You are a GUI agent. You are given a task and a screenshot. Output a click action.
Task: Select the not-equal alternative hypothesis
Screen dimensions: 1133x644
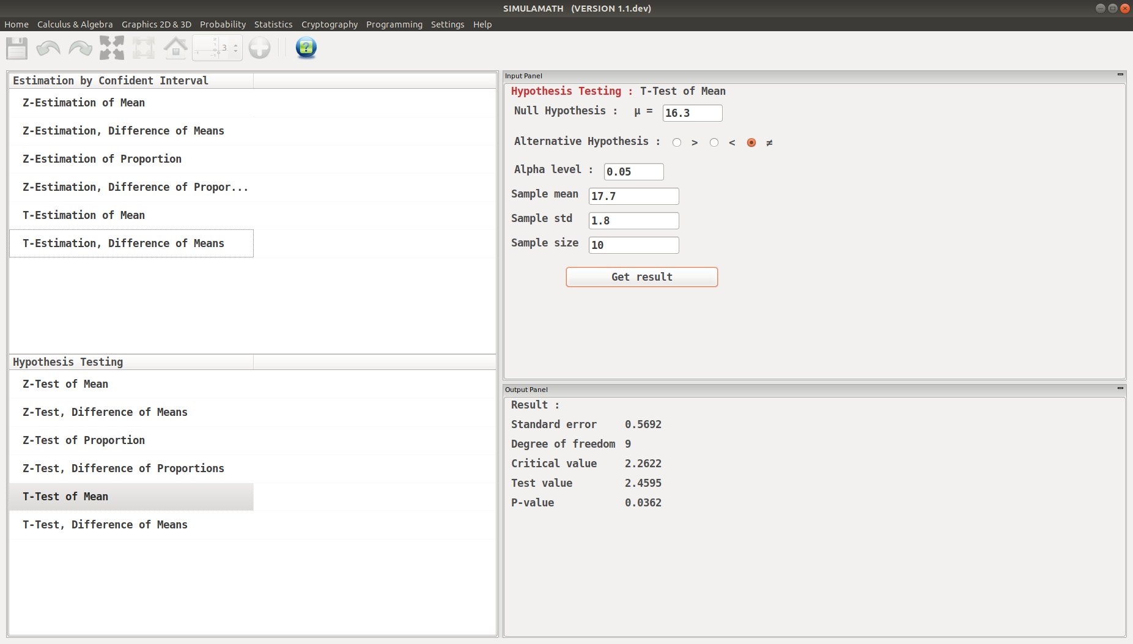tap(751, 142)
